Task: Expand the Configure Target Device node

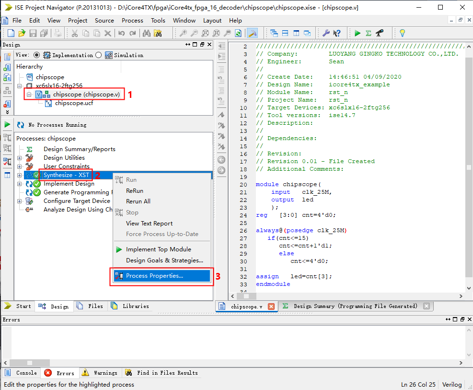Action: (20, 201)
